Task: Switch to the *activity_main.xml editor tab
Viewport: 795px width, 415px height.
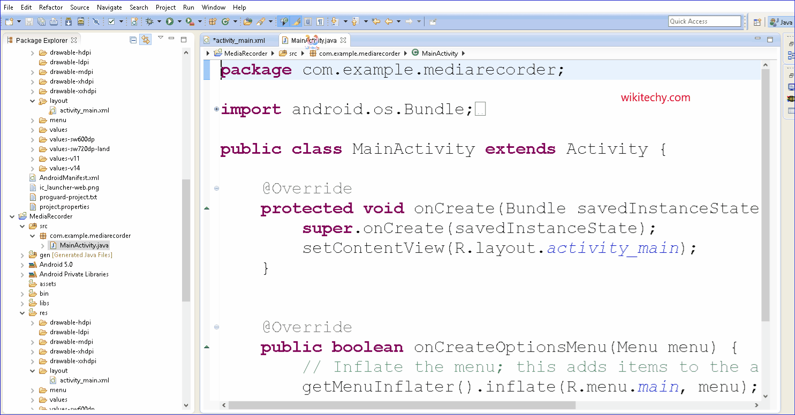Action: pos(239,40)
